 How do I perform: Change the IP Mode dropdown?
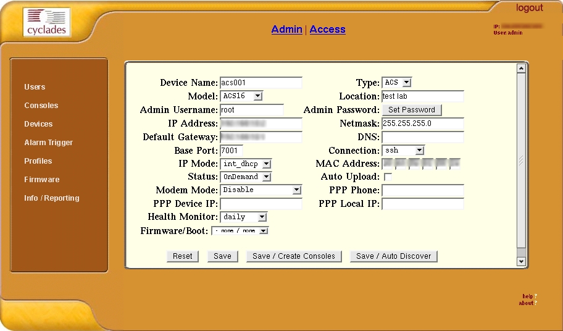click(x=246, y=164)
